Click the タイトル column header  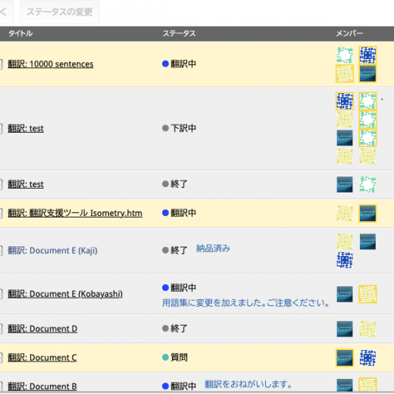20,33
